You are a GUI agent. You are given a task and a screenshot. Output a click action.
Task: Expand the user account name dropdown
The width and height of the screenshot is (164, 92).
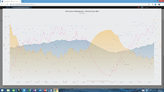pyautogui.click(x=147, y=7)
